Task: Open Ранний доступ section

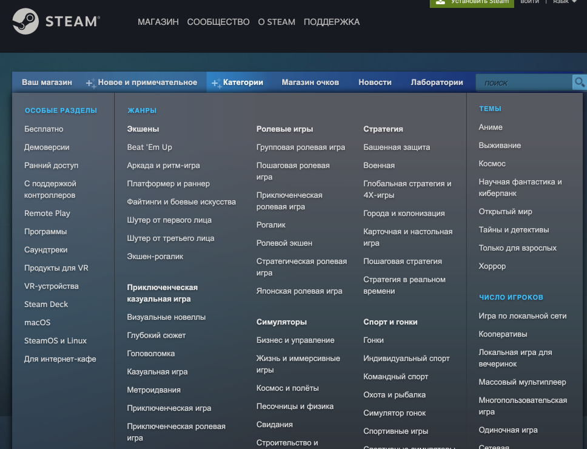Action: tap(52, 166)
